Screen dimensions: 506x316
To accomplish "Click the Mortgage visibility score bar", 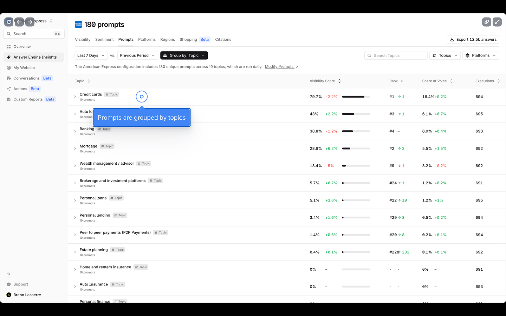I will tap(356, 149).
